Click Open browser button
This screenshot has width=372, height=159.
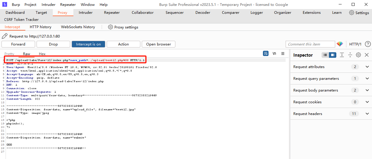pyautogui.click(x=159, y=44)
